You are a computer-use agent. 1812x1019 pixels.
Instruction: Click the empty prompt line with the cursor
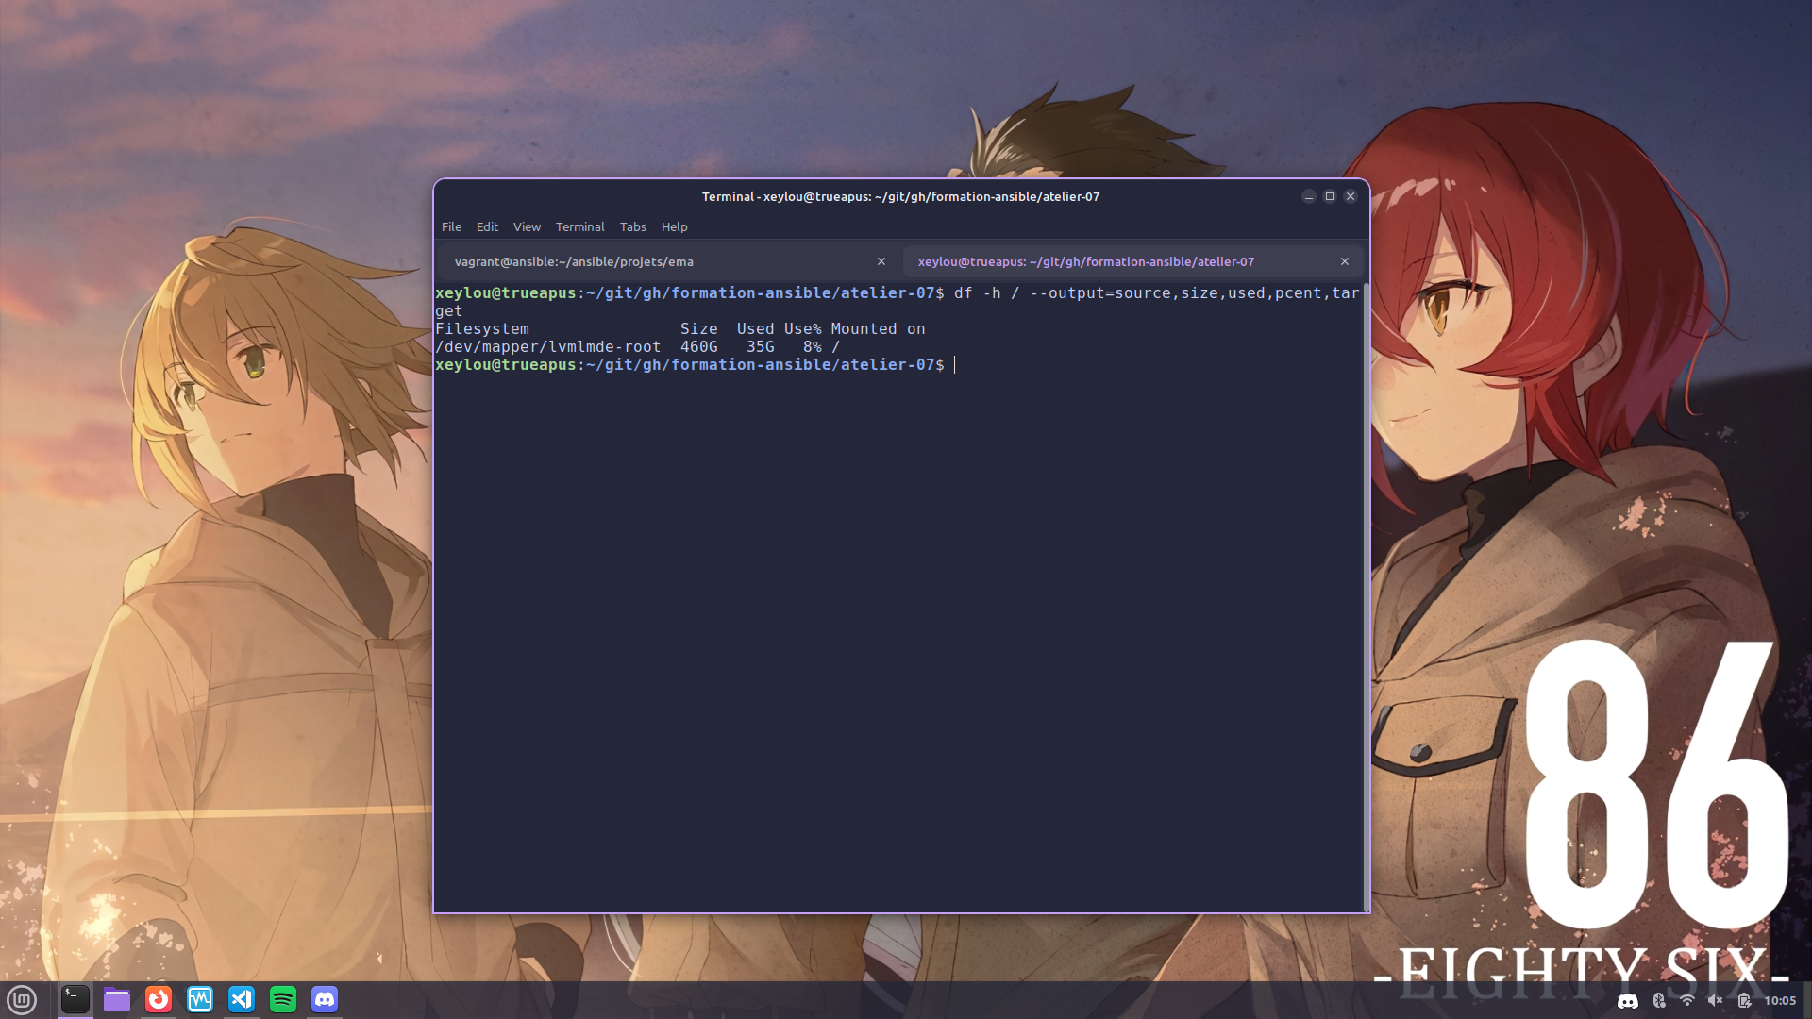click(x=898, y=365)
